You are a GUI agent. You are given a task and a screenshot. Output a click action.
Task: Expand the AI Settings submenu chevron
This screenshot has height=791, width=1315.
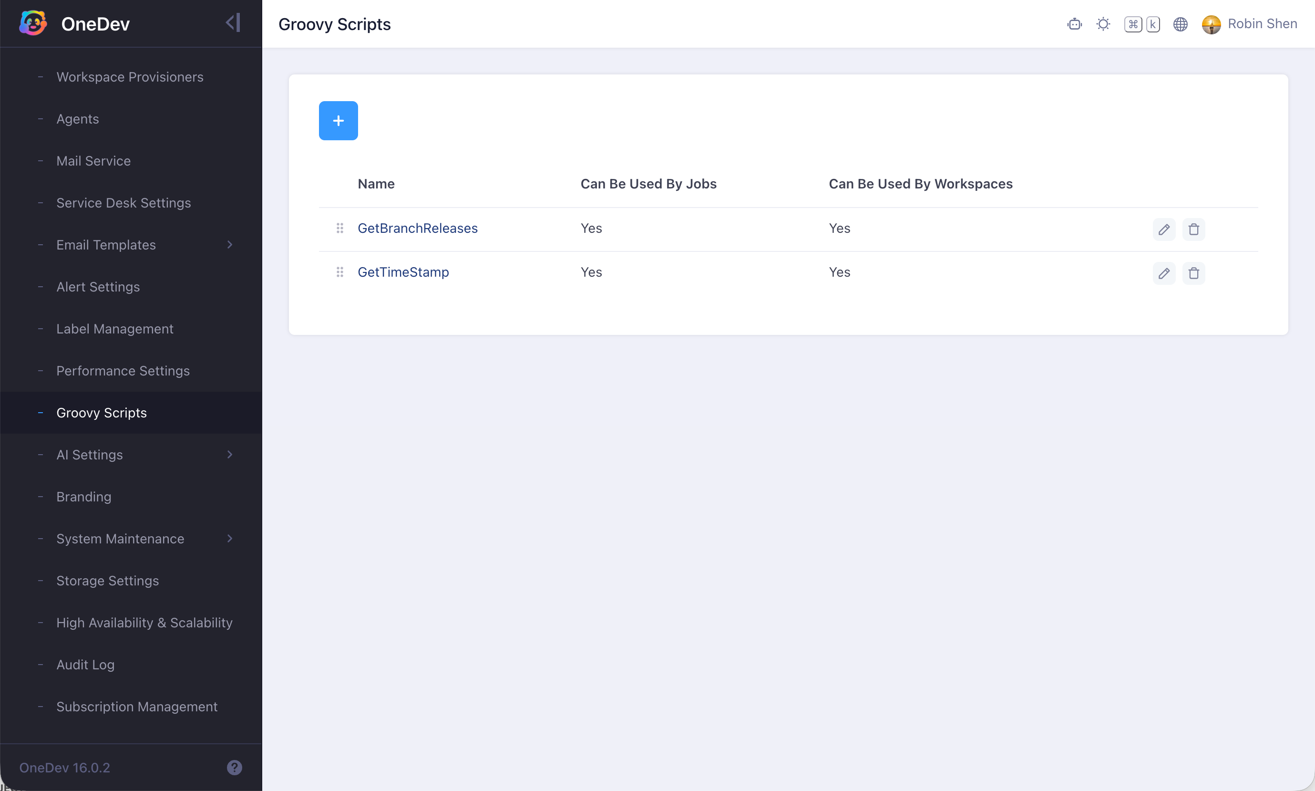click(x=230, y=455)
